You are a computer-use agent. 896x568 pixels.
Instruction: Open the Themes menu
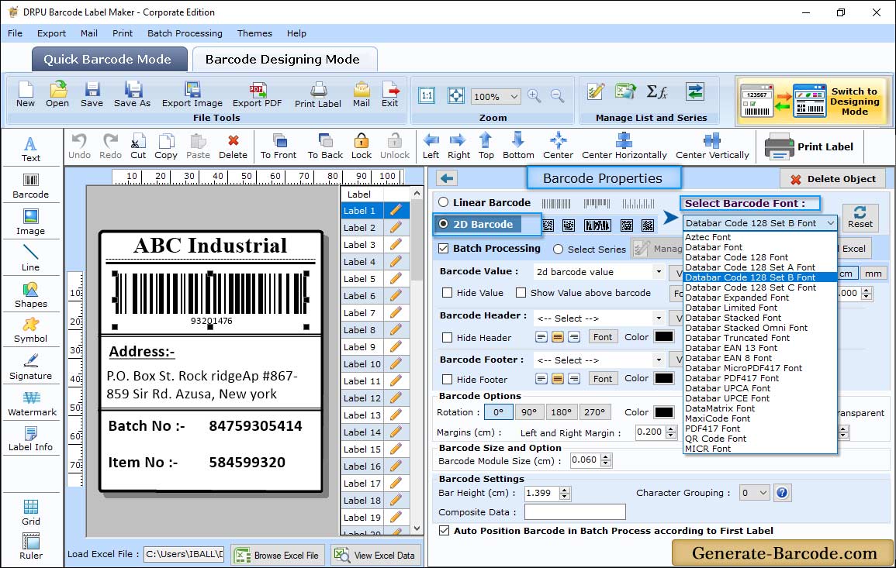254,33
